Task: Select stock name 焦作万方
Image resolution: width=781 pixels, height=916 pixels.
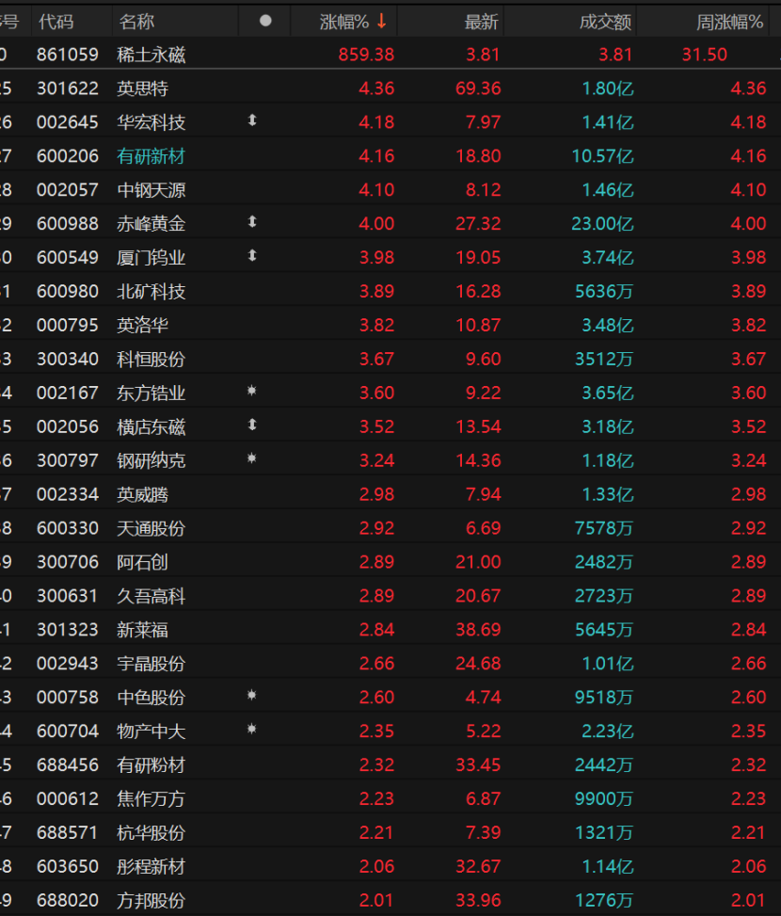Action: (x=151, y=798)
